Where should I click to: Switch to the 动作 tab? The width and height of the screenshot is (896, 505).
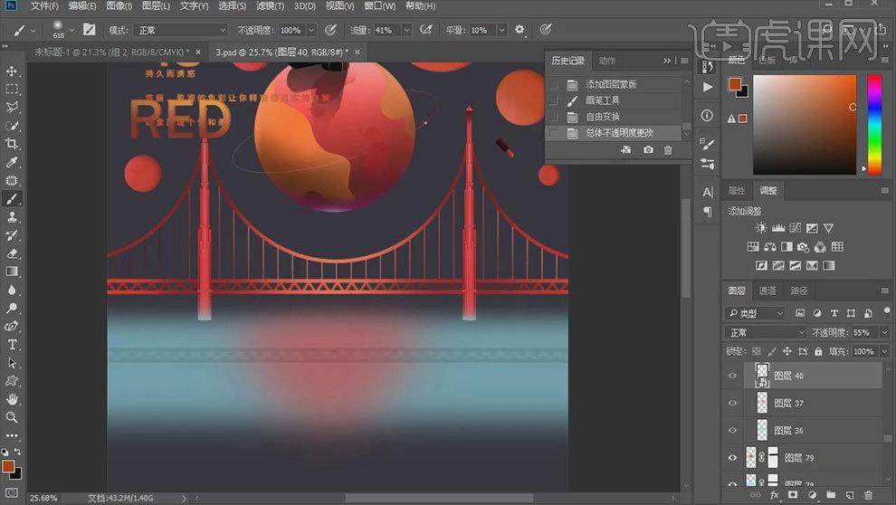(607, 61)
